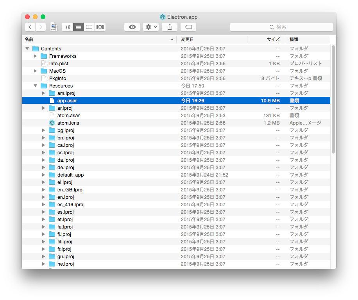Expand the Frameworks folder
Image resolution: width=358 pixels, height=300 pixels.
point(36,56)
